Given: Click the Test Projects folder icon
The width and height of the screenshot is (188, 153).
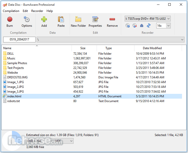Looking at the screenshot, I should coord(5,68).
